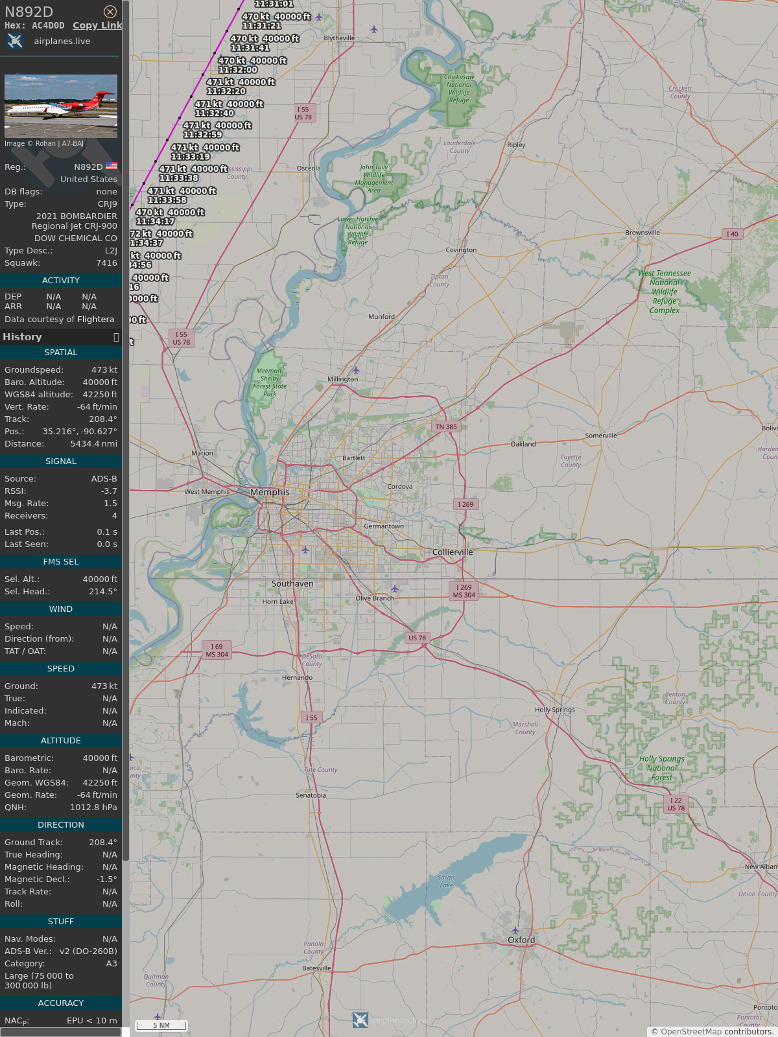Screen dimensions: 778x1037
Task: Click the 11:32:59 track label
Action: 202,134
